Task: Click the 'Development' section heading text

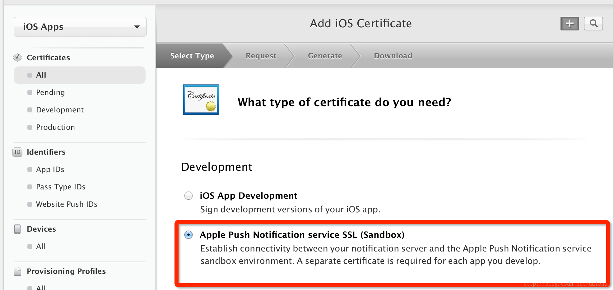Action: pos(216,167)
